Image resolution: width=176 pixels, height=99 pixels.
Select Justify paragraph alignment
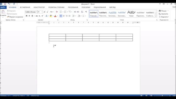coord(70,16)
